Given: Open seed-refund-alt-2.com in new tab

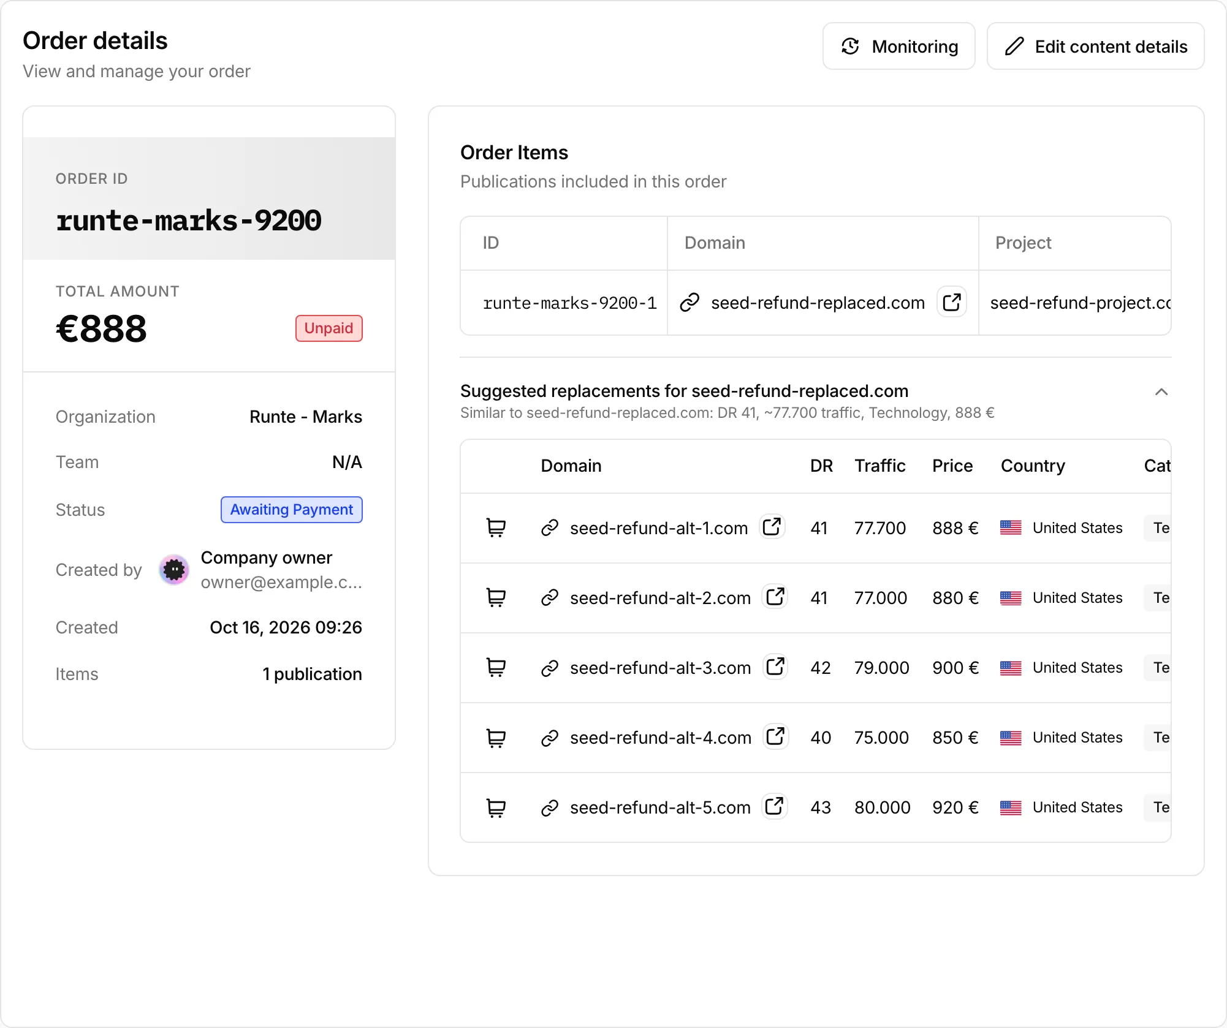Looking at the screenshot, I should pos(775,596).
